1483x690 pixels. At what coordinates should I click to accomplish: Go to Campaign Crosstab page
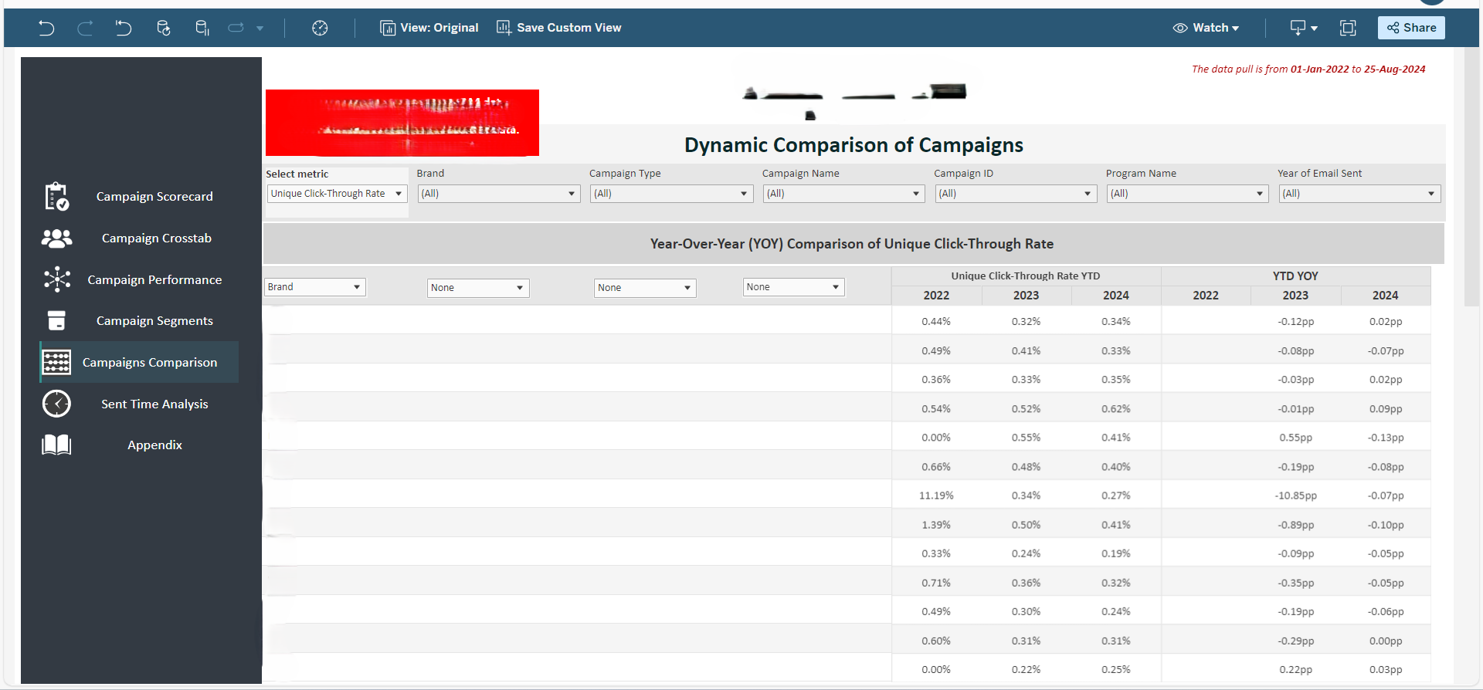click(x=156, y=238)
